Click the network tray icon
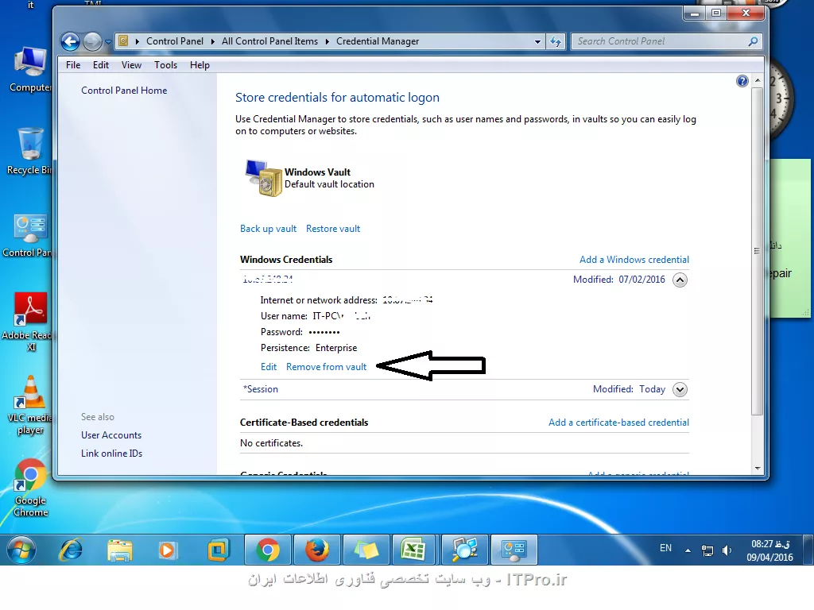 [707, 550]
